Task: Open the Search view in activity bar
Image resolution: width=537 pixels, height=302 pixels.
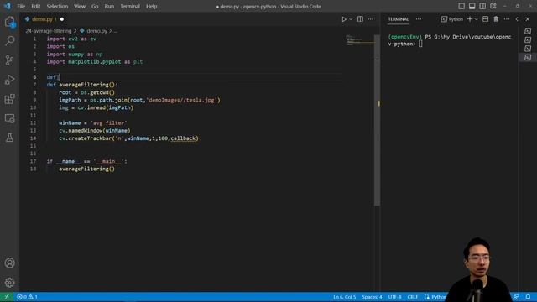Action: click(9, 41)
